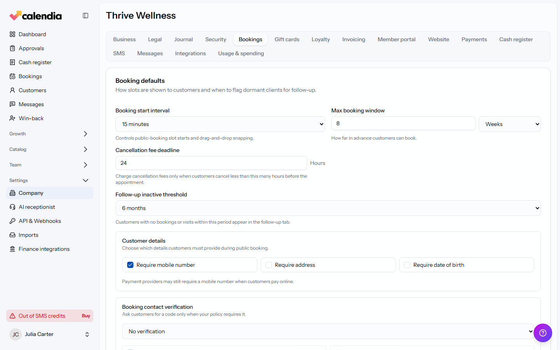The height and width of the screenshot is (350, 560).
Task: Enable Require date of birth checkbox
Action: (407, 265)
